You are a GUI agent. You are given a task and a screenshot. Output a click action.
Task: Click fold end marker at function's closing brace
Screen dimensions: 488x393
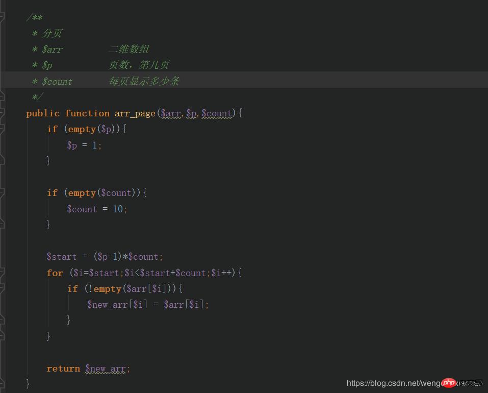[2, 383]
